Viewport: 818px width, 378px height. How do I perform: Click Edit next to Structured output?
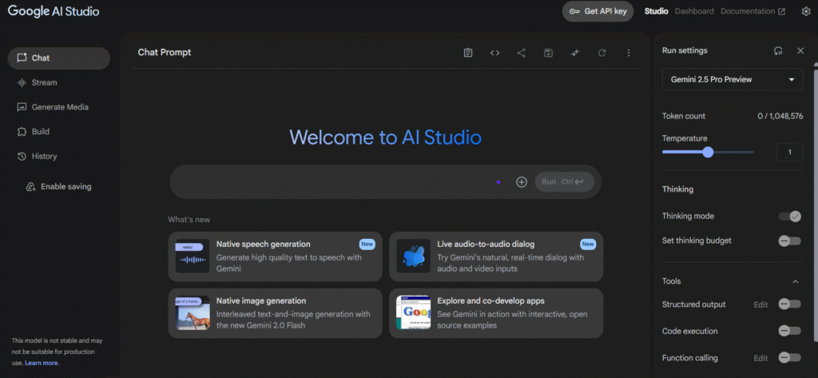click(760, 304)
